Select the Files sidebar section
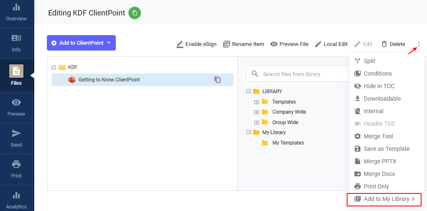The image size is (427, 211). [x=16, y=75]
